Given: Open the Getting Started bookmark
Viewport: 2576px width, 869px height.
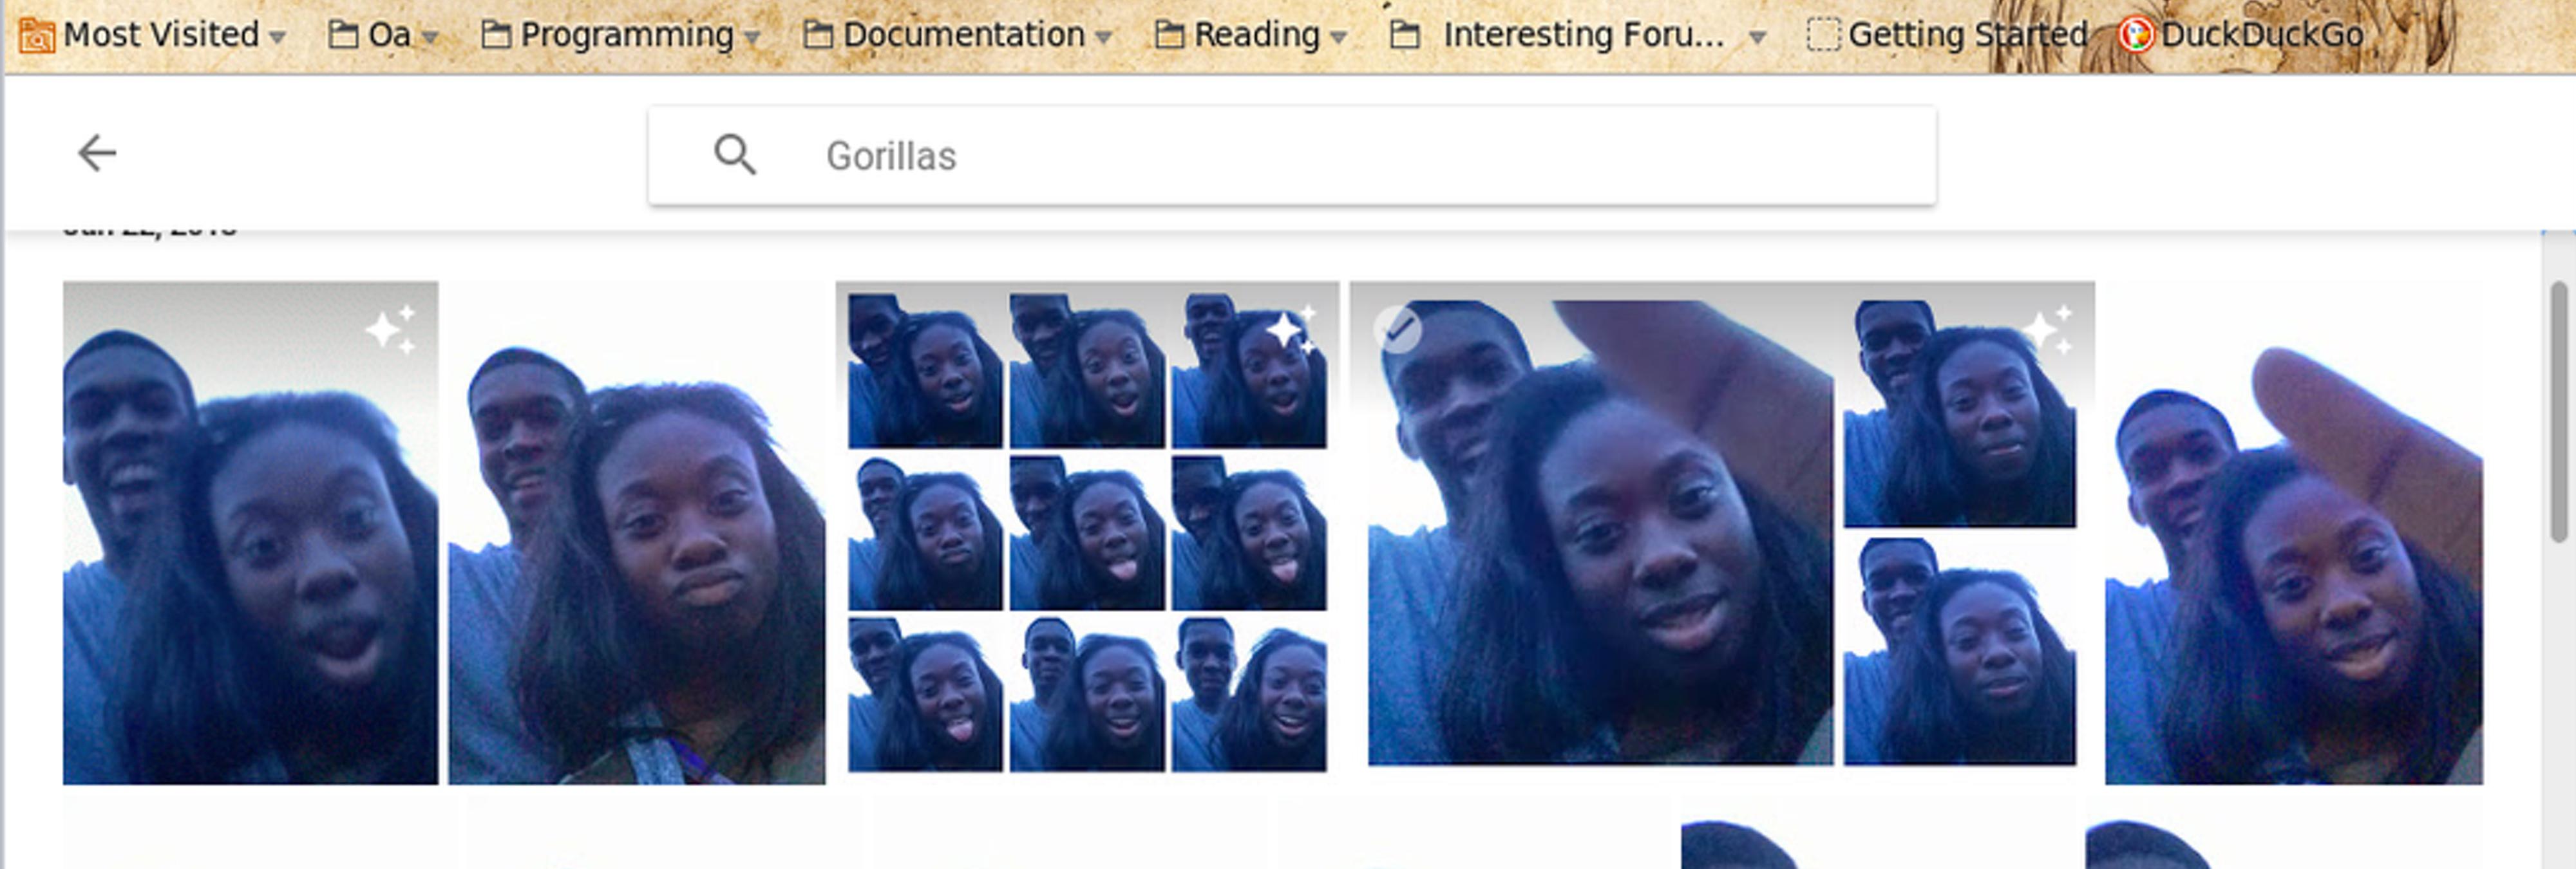Looking at the screenshot, I should (x=1948, y=35).
